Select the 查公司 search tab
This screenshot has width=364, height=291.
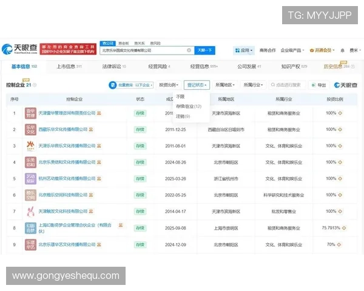[108, 44]
